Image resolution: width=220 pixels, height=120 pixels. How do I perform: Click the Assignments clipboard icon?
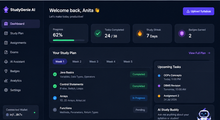pyautogui.click(x=6, y=43)
